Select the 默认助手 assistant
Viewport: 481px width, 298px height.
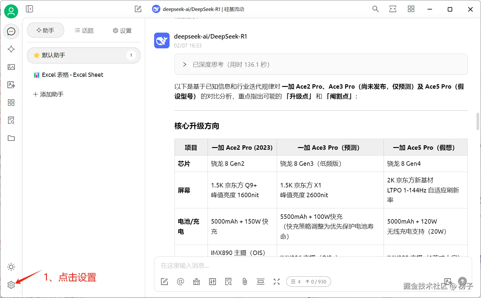click(x=84, y=55)
